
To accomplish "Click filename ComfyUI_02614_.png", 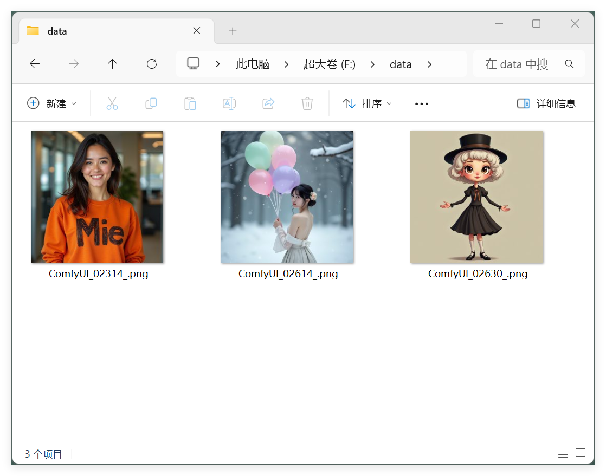I will tap(288, 273).
